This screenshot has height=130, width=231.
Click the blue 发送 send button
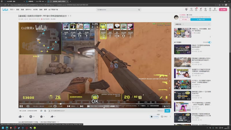(x=167, y=111)
